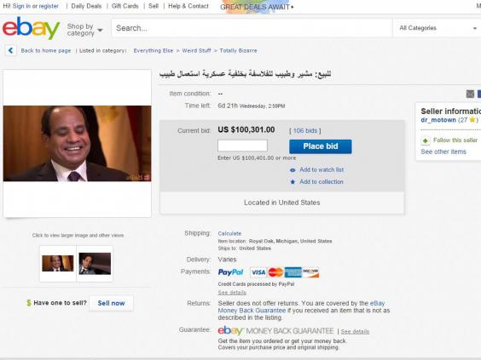Click the eye icon for watch list
The height and width of the screenshot is (360, 481).
tap(293, 170)
